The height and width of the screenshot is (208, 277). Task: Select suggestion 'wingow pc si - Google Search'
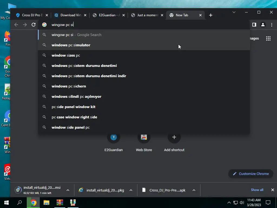click(x=144, y=35)
